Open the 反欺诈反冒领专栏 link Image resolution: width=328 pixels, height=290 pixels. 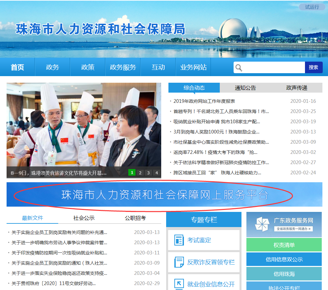point(204,262)
